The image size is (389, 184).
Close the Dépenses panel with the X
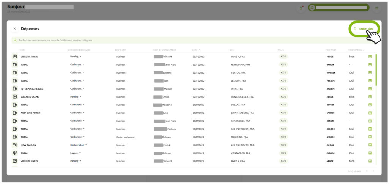point(15,29)
